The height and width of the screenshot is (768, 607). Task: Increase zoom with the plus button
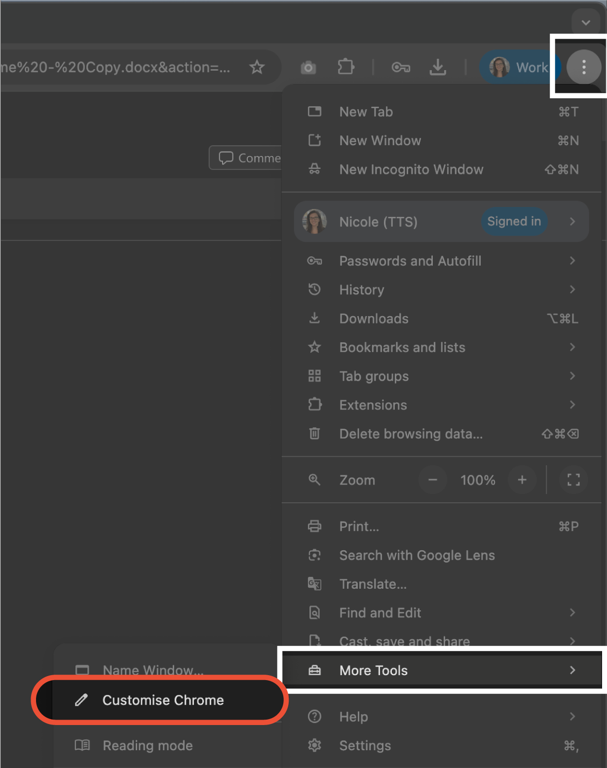(x=522, y=480)
